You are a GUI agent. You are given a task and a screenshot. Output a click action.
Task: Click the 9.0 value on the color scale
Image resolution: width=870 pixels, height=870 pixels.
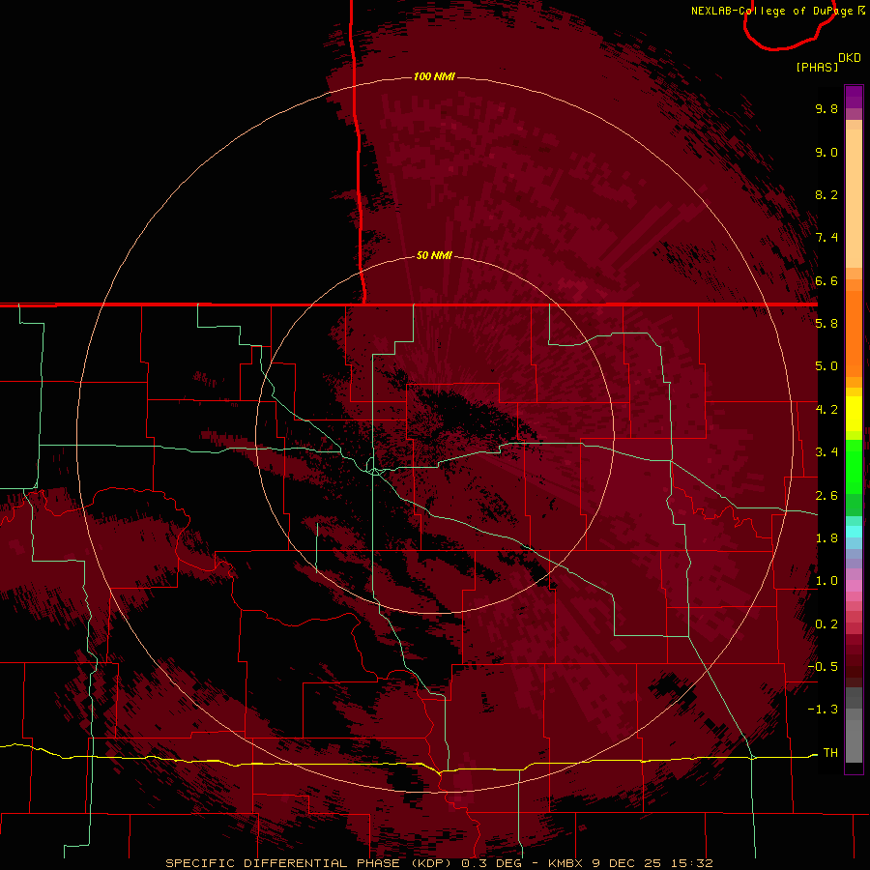point(826,152)
